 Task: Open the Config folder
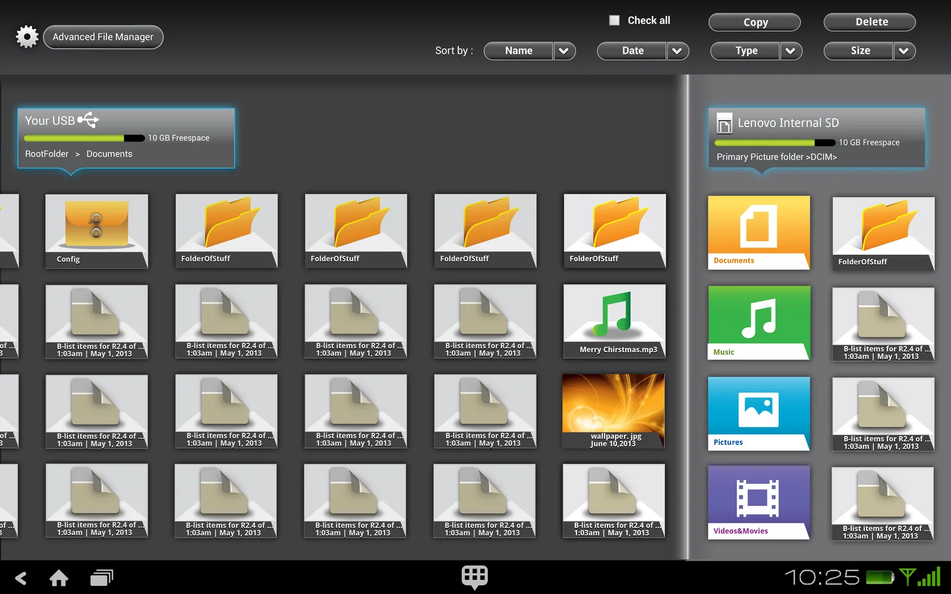[97, 232]
